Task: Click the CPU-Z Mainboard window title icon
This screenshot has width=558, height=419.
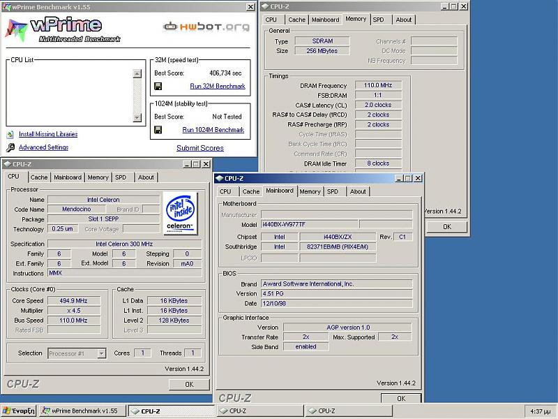Action: tap(220, 178)
